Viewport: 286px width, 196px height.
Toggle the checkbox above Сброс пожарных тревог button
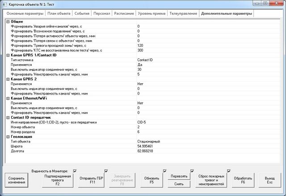(x=229, y=171)
